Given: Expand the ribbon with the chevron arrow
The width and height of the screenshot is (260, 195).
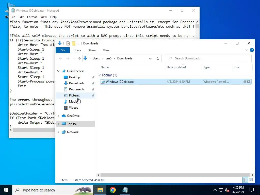Looking at the screenshot, I should (246, 50).
